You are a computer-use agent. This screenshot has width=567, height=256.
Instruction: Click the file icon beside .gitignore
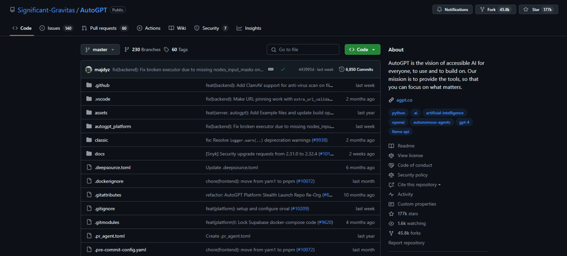tap(89, 208)
